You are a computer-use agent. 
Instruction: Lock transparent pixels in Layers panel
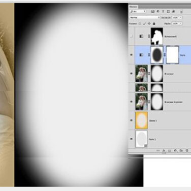[140, 24]
